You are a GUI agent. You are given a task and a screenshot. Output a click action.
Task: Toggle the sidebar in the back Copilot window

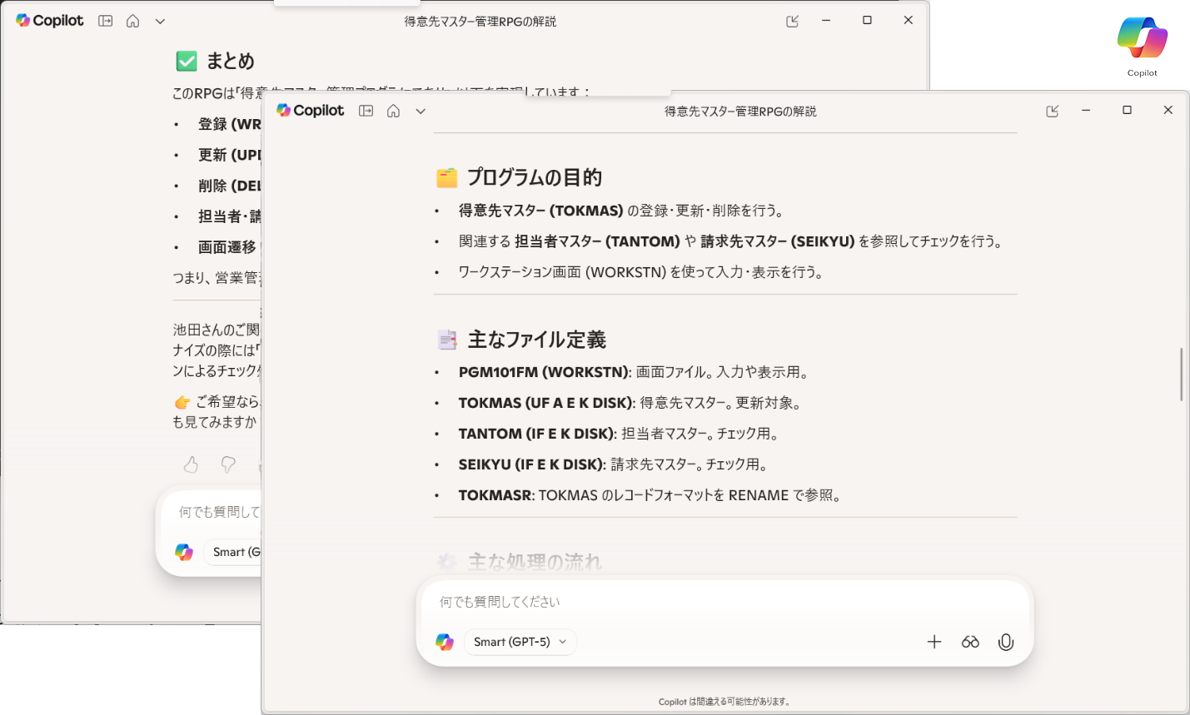click(x=105, y=21)
